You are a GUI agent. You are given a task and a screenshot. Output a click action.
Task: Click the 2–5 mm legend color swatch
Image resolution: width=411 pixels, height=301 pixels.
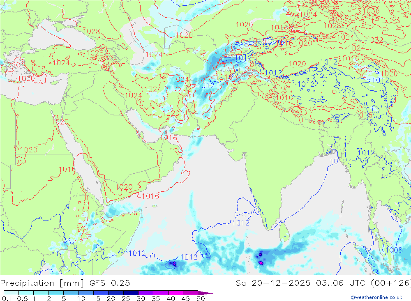(56, 293)
